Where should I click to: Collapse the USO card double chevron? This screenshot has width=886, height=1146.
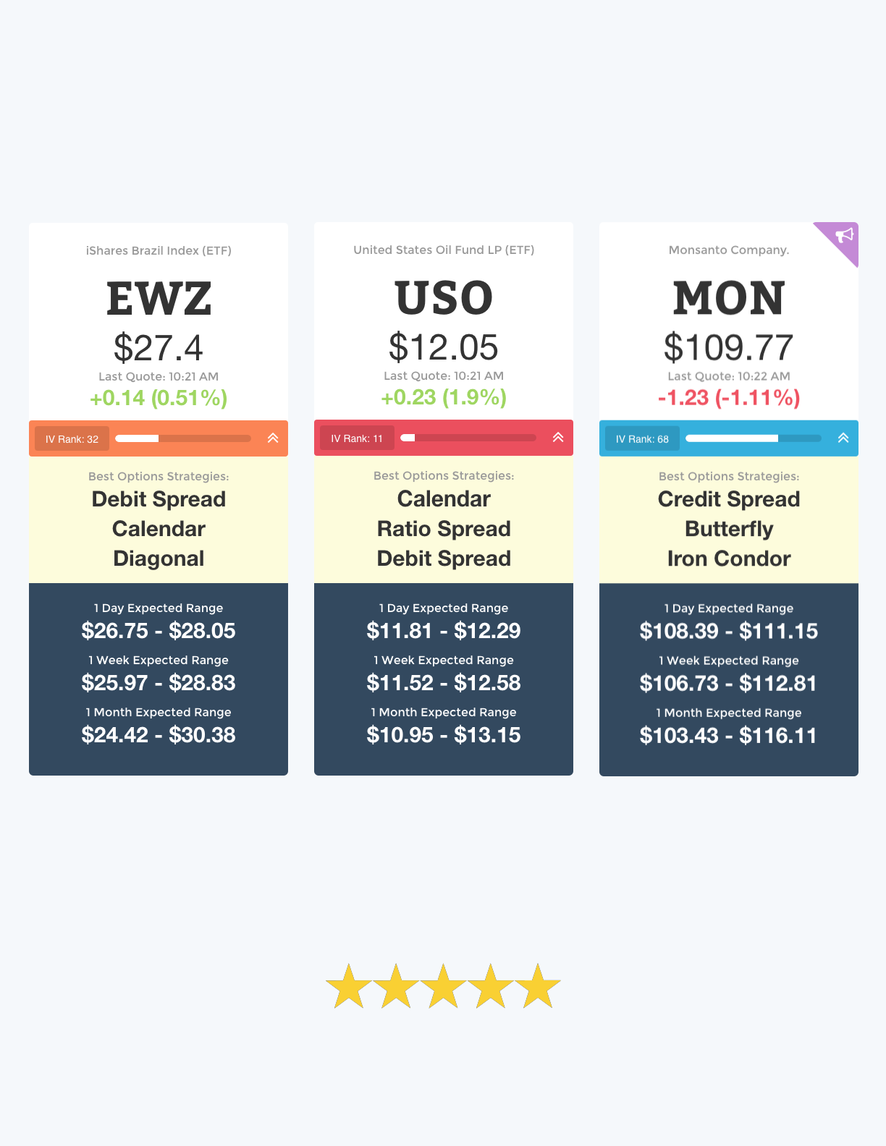click(558, 437)
